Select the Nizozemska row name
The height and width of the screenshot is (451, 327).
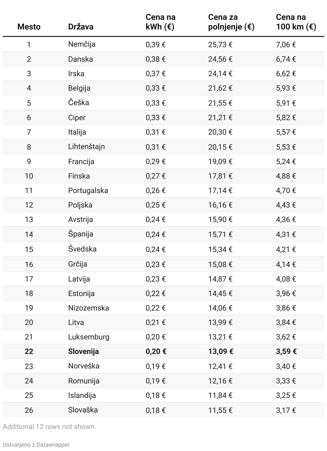pos(88,308)
